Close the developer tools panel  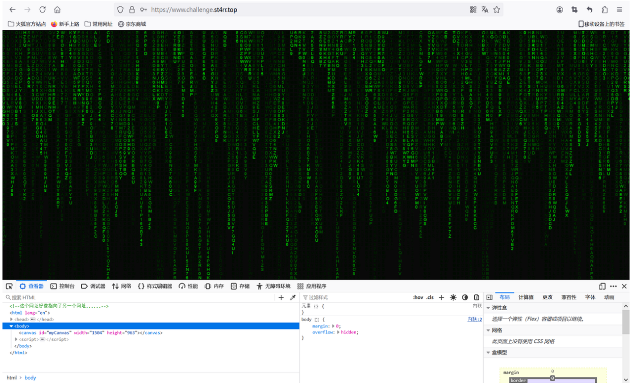click(625, 286)
